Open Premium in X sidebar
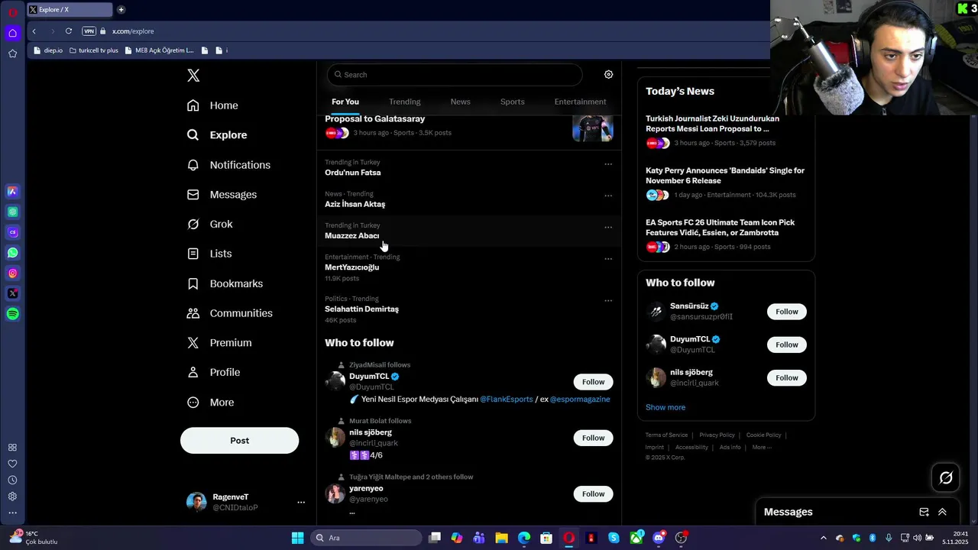This screenshot has height=550, width=978. click(219, 343)
